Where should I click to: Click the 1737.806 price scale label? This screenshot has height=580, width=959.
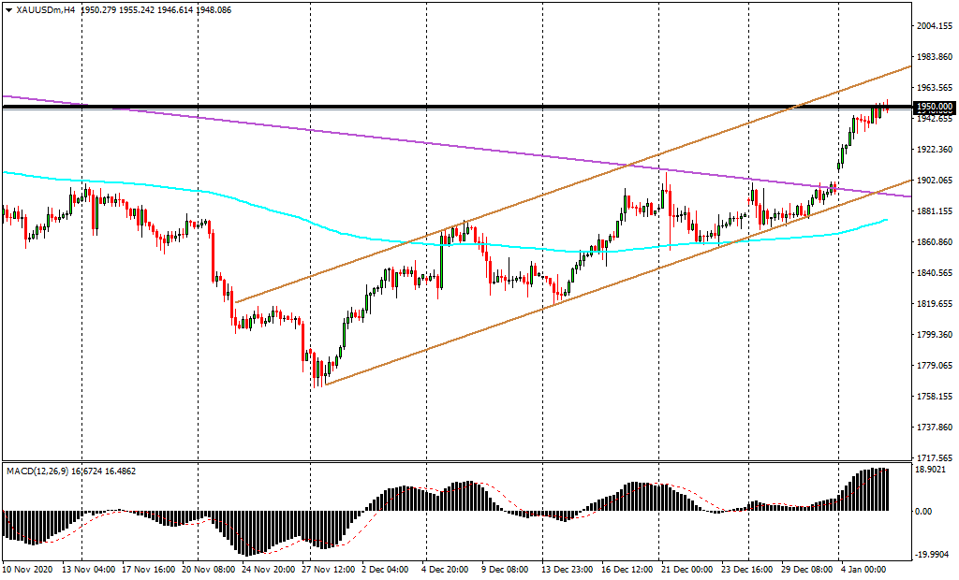934,427
